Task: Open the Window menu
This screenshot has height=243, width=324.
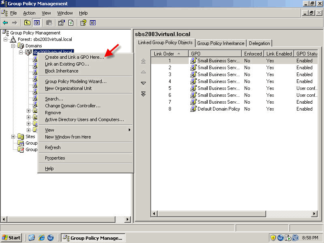Action: (65, 13)
